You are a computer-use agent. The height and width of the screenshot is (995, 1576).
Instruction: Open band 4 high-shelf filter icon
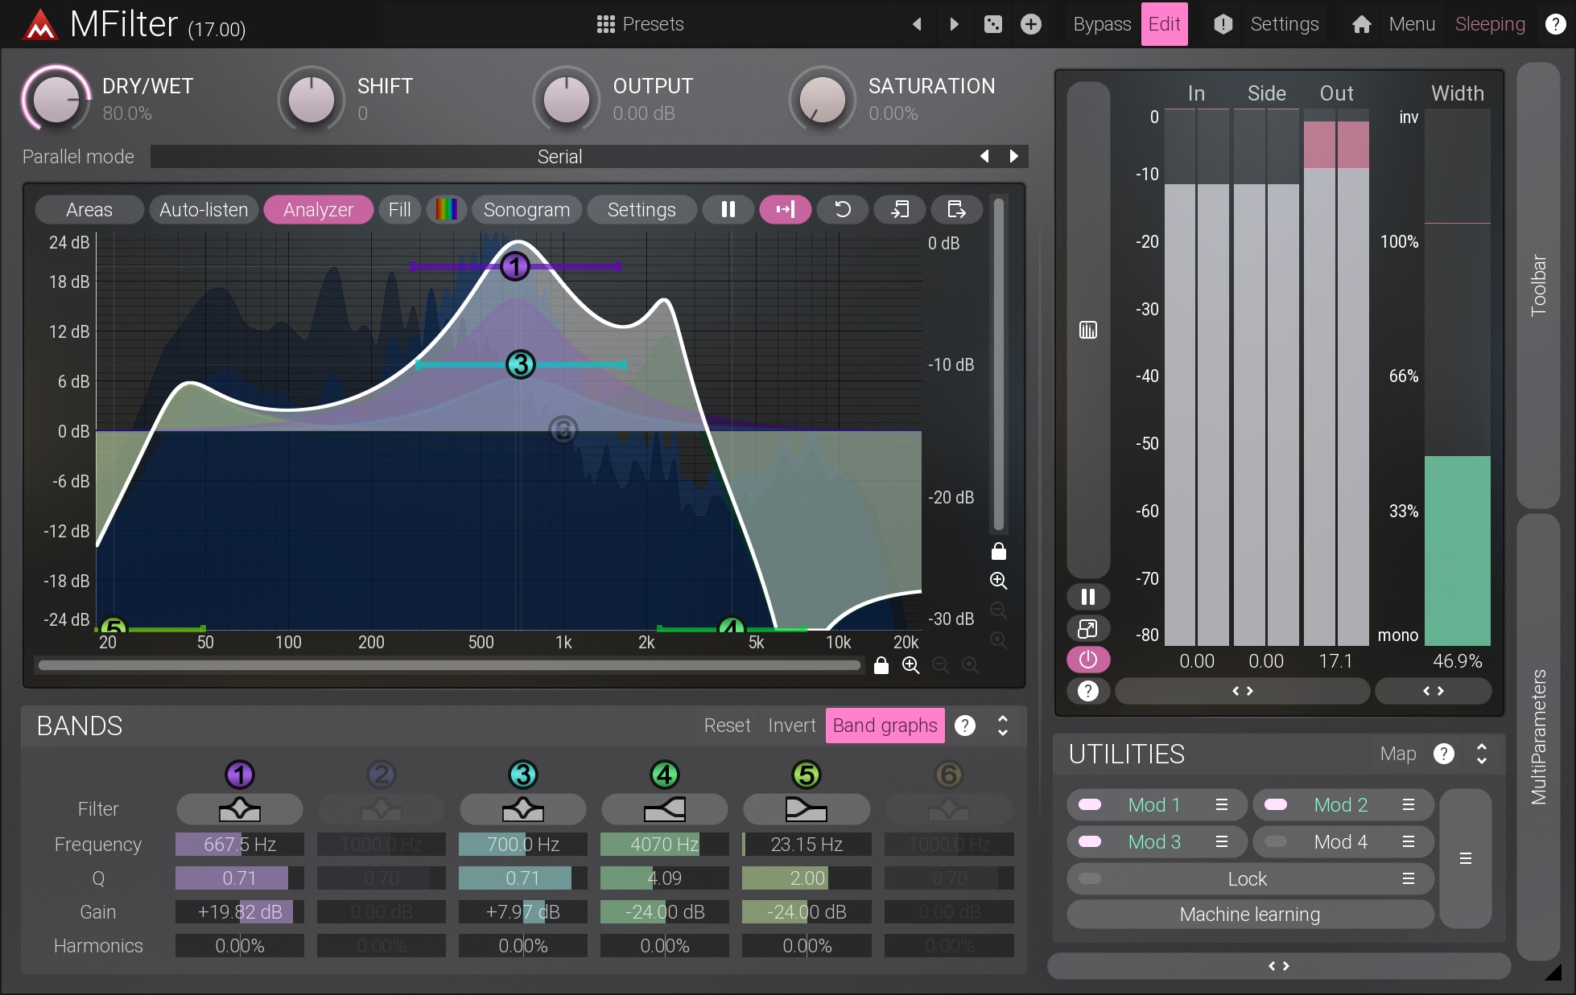click(664, 809)
